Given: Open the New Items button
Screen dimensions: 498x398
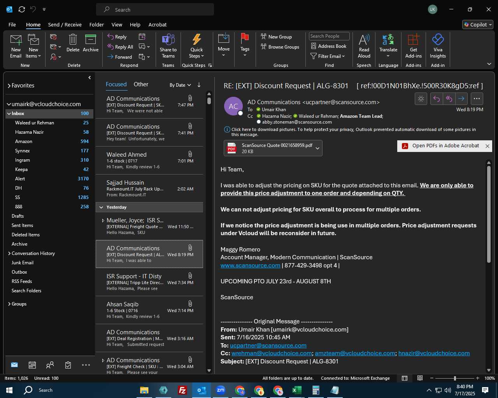Looking at the screenshot, I should [x=33, y=46].
